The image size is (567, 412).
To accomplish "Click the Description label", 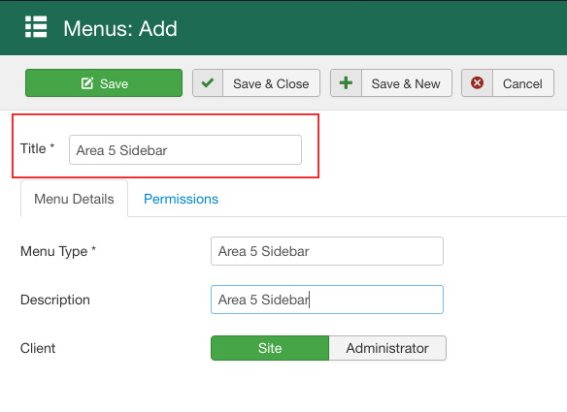I will 55,301.
